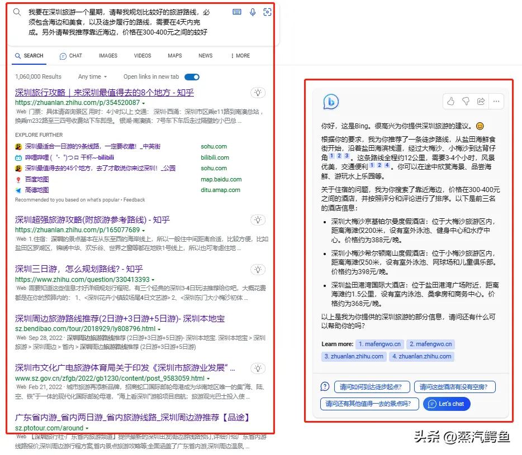This screenshot has height=455, width=522.
Task: Share the Bing chat answer
Action: 481,102
